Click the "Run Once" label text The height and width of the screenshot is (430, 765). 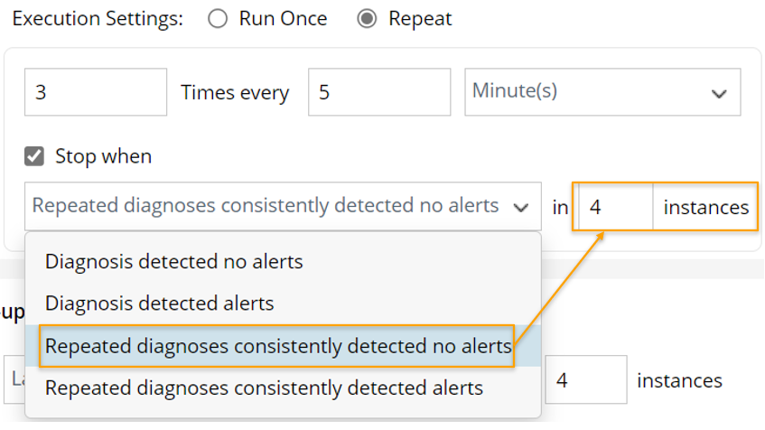[x=283, y=19]
